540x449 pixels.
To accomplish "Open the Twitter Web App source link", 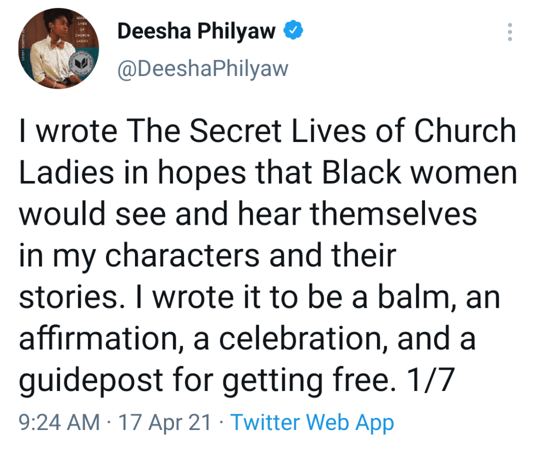I will tap(312, 423).
